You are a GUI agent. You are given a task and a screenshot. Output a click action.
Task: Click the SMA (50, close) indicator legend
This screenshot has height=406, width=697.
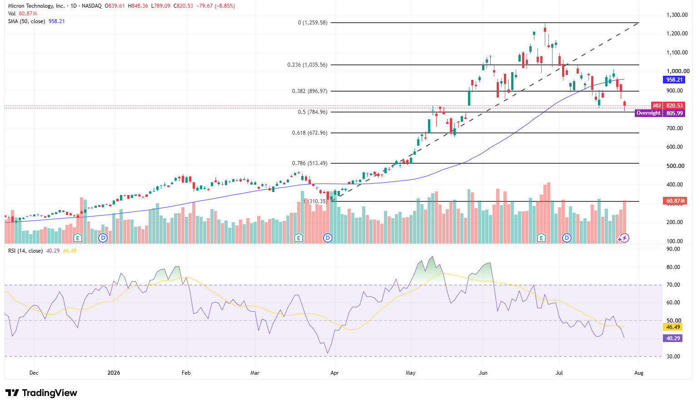pyautogui.click(x=26, y=21)
